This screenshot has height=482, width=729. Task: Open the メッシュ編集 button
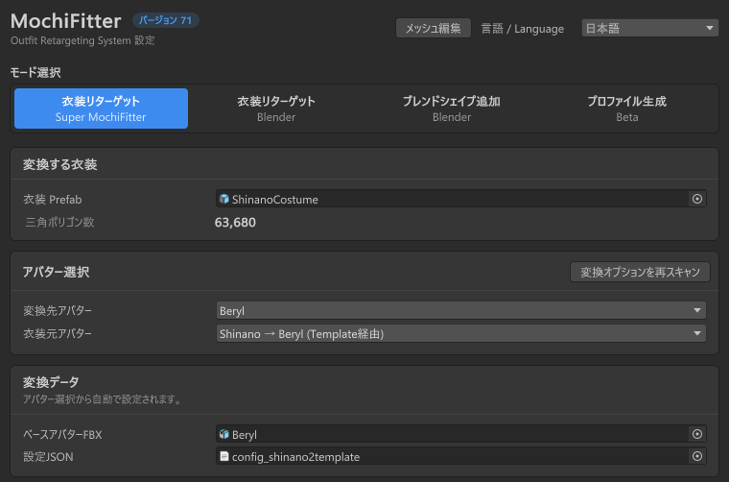[433, 29]
